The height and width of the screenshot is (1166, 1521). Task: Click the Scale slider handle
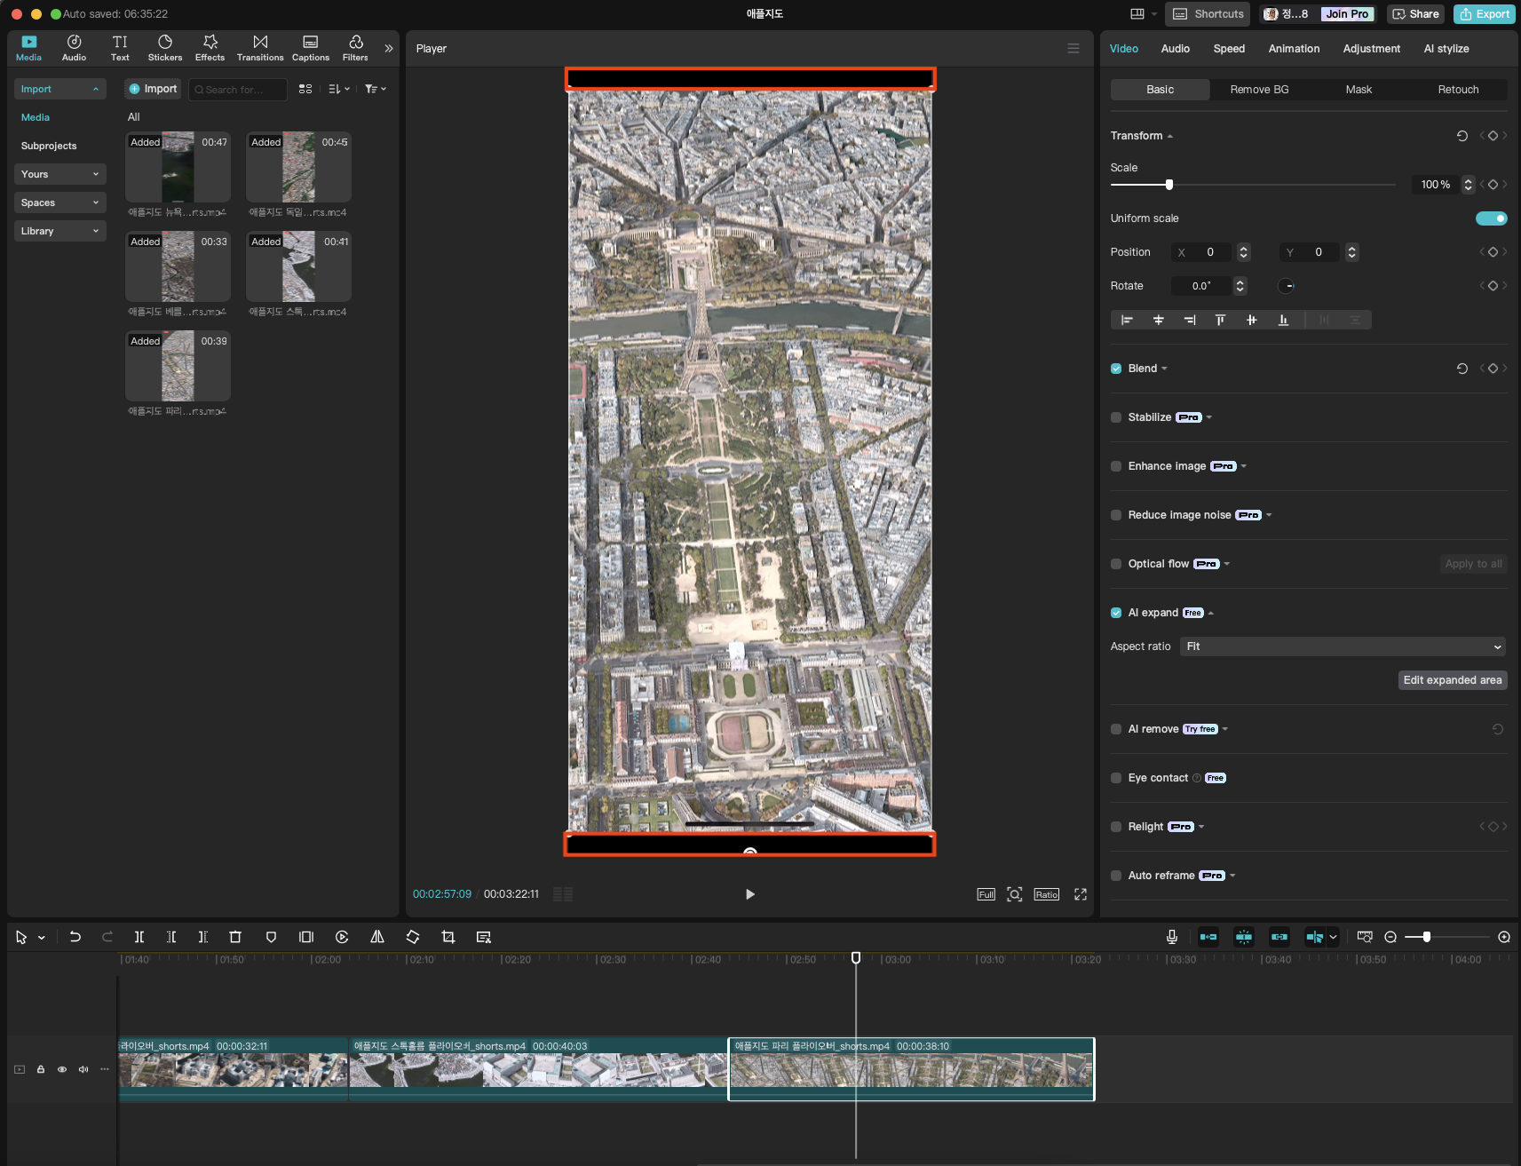(x=1169, y=185)
